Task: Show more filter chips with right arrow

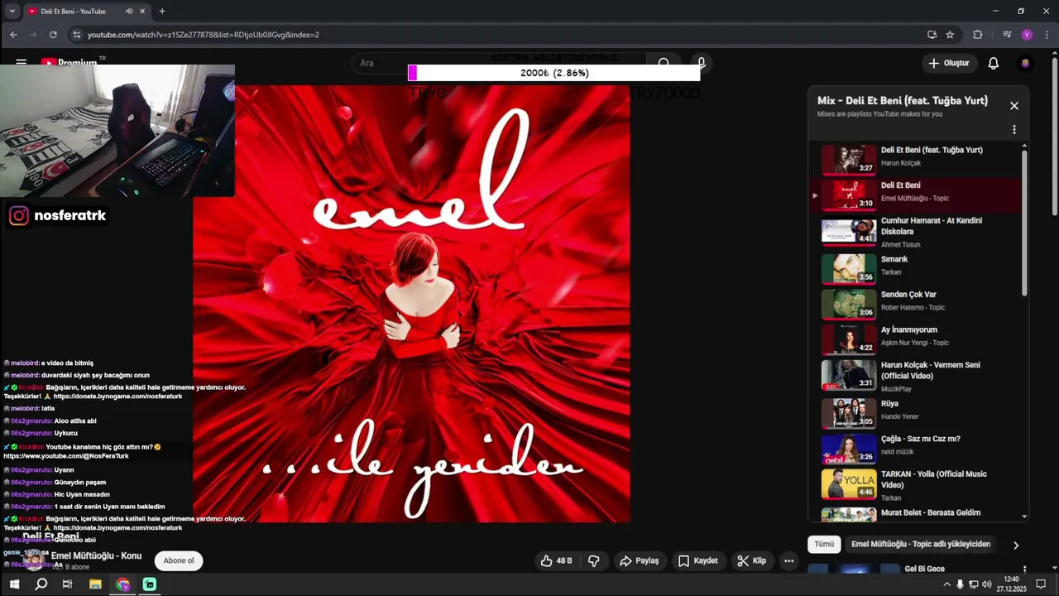Action: coord(1016,545)
